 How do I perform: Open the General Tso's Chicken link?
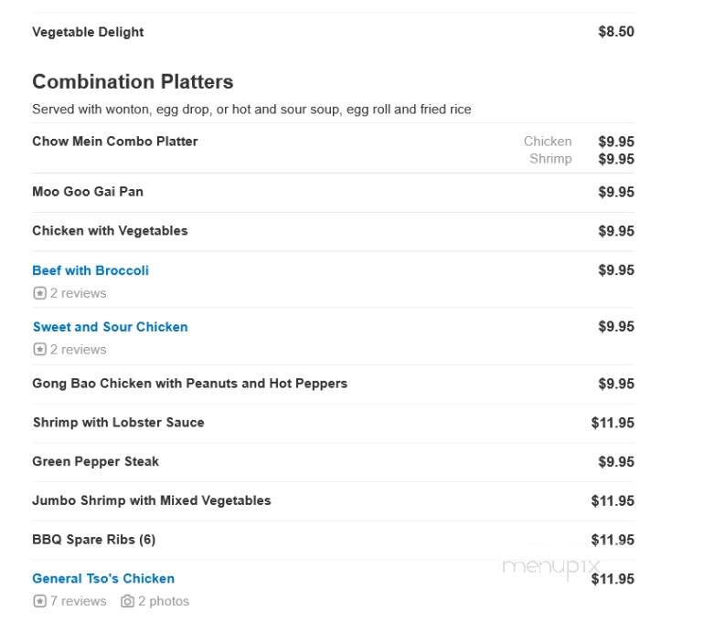tap(103, 579)
